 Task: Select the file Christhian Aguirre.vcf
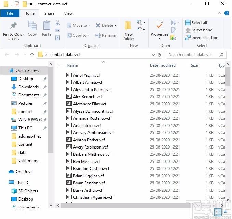[x=93, y=197]
